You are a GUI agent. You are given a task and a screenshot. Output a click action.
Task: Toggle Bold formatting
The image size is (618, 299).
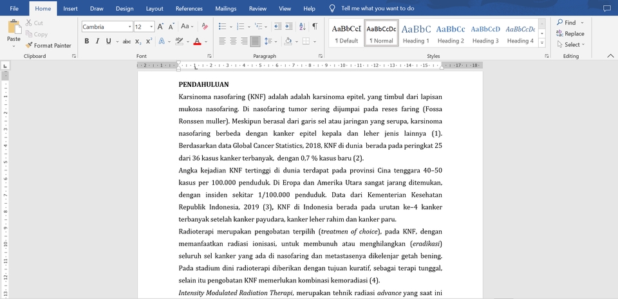tap(87, 41)
